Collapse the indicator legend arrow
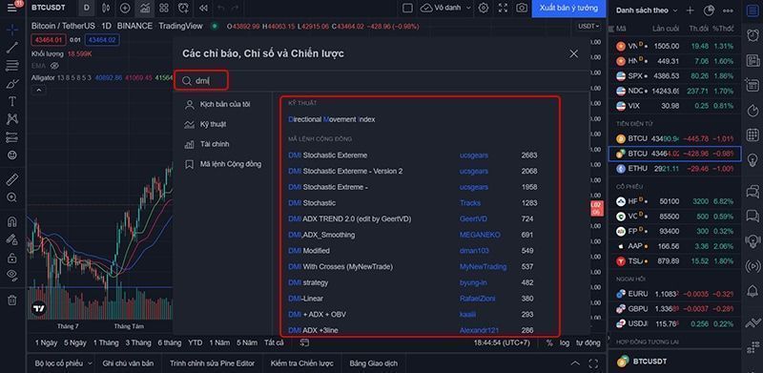The width and height of the screenshot is (763, 373). pos(38,90)
